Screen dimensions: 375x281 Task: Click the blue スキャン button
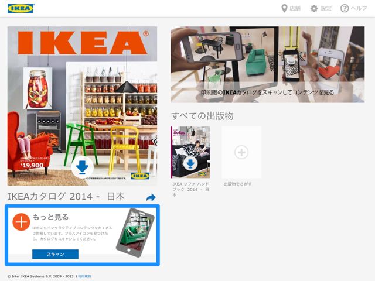point(55,254)
